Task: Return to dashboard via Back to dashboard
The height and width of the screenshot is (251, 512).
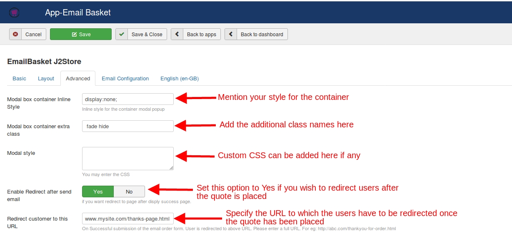Action: [x=262, y=35]
